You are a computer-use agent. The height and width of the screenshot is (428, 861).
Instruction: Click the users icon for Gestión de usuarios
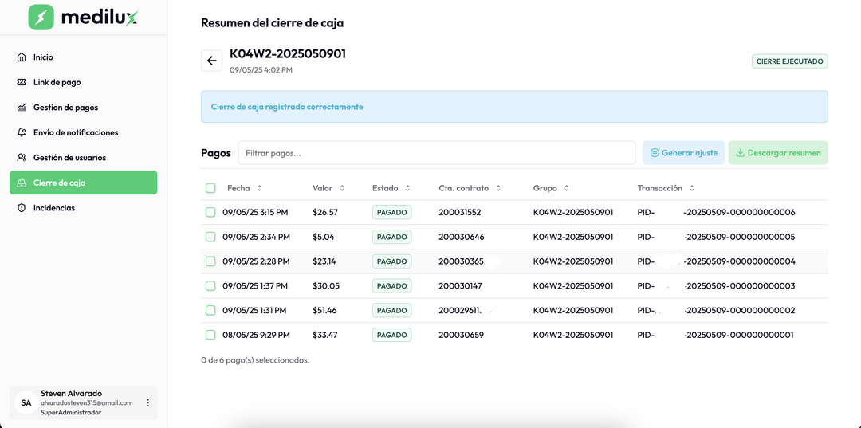pos(22,158)
